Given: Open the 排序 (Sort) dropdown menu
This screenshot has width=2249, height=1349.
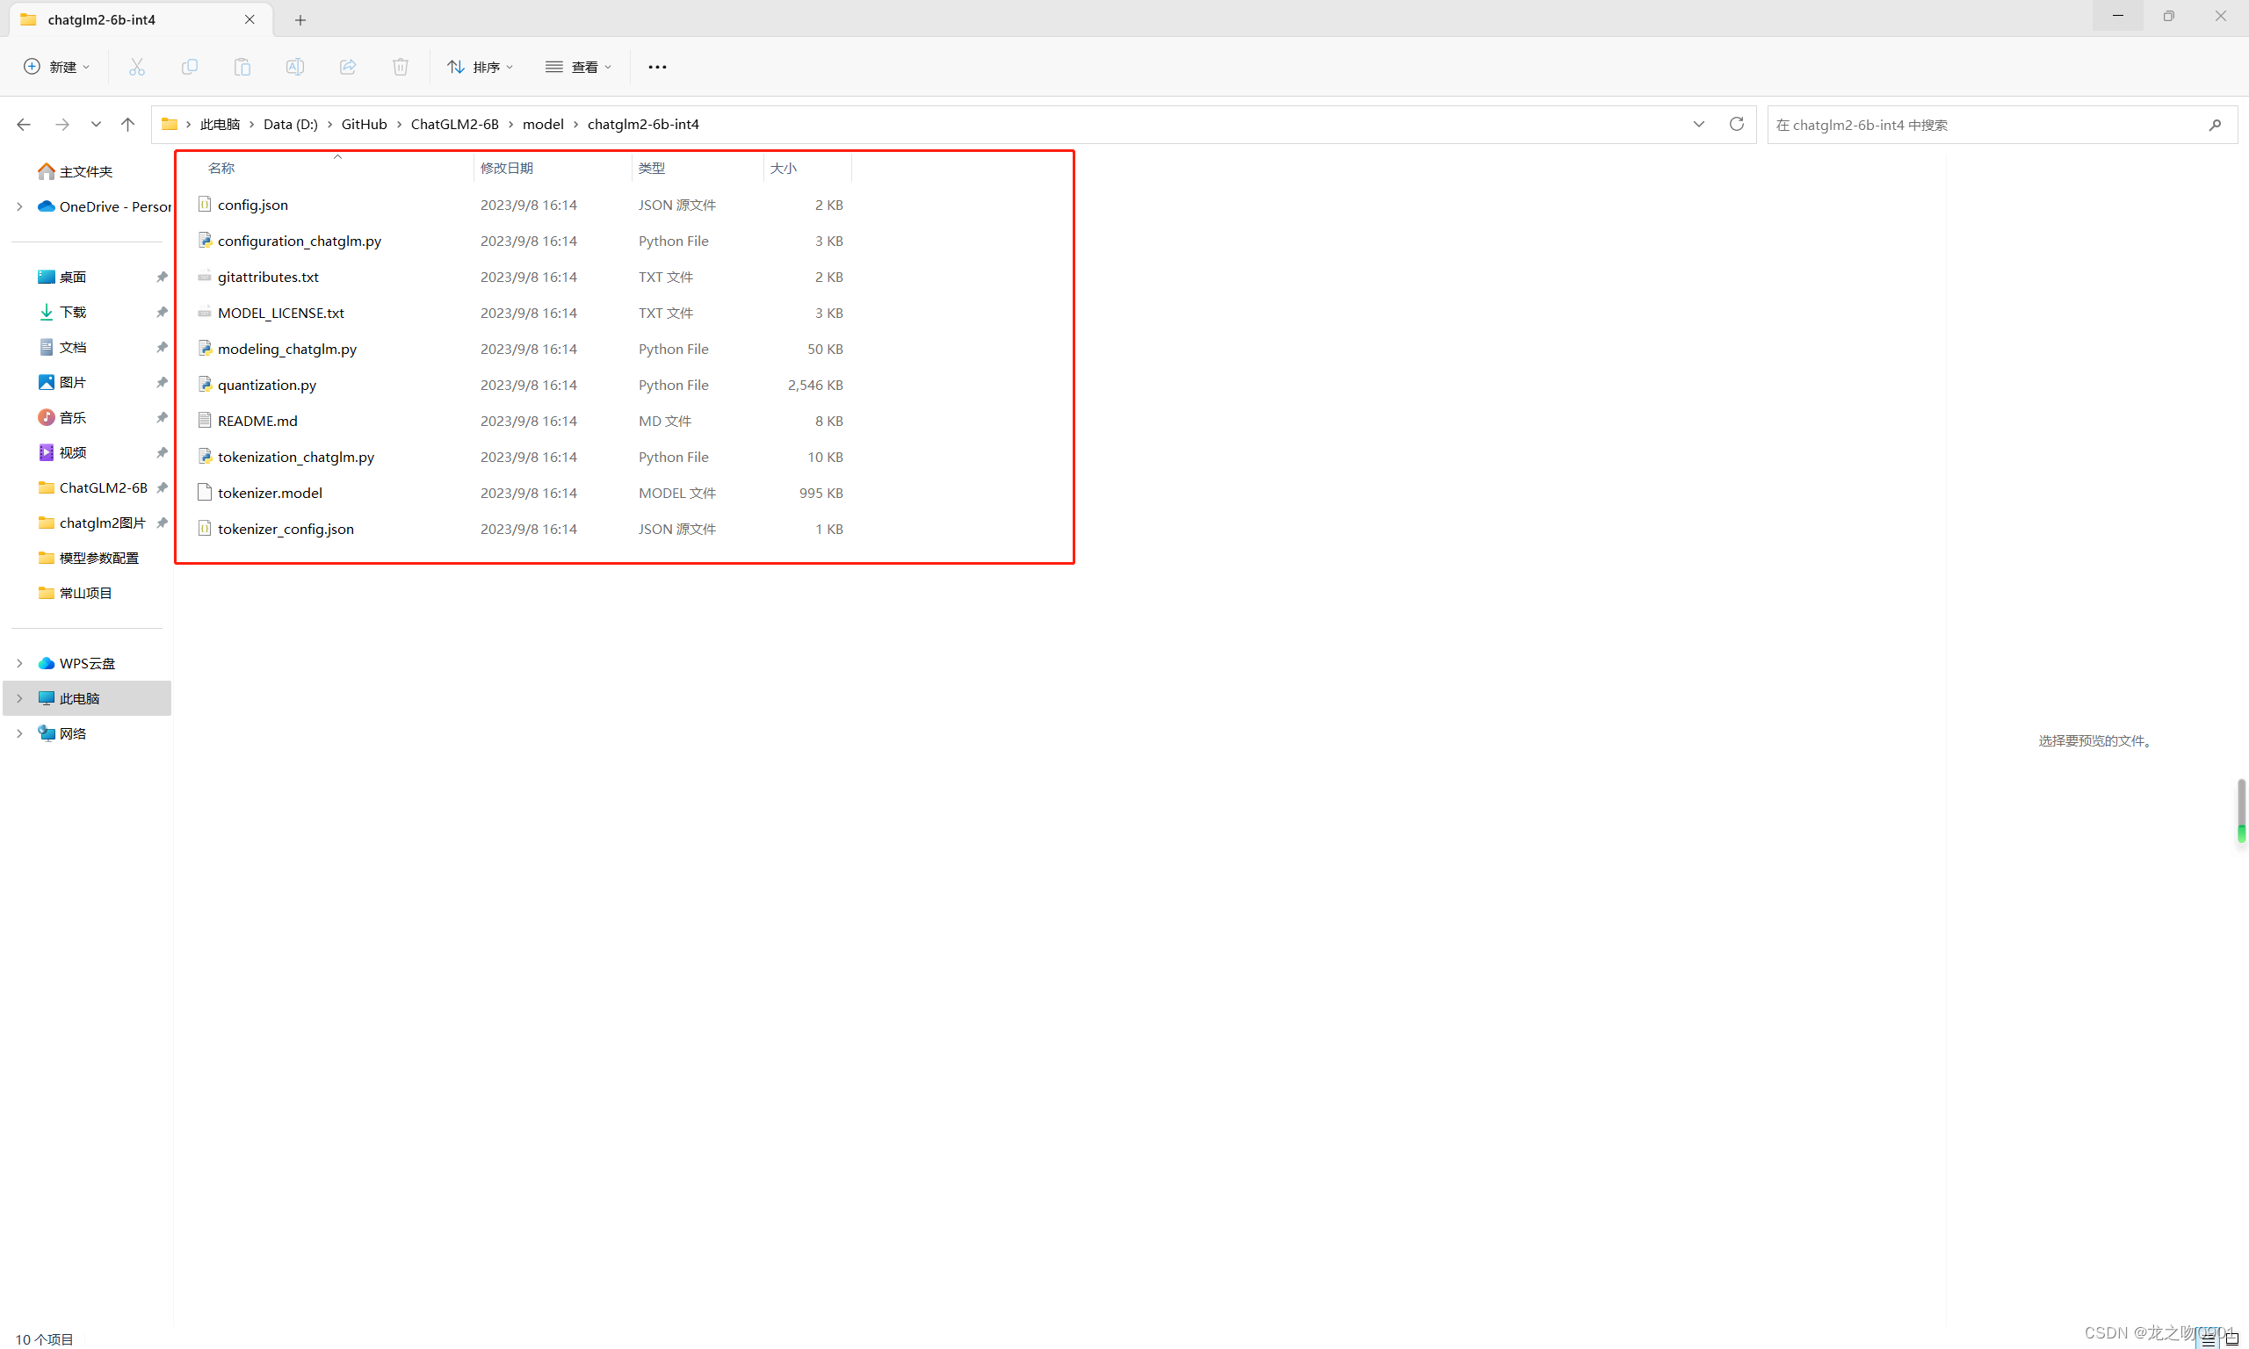Looking at the screenshot, I should tap(480, 67).
